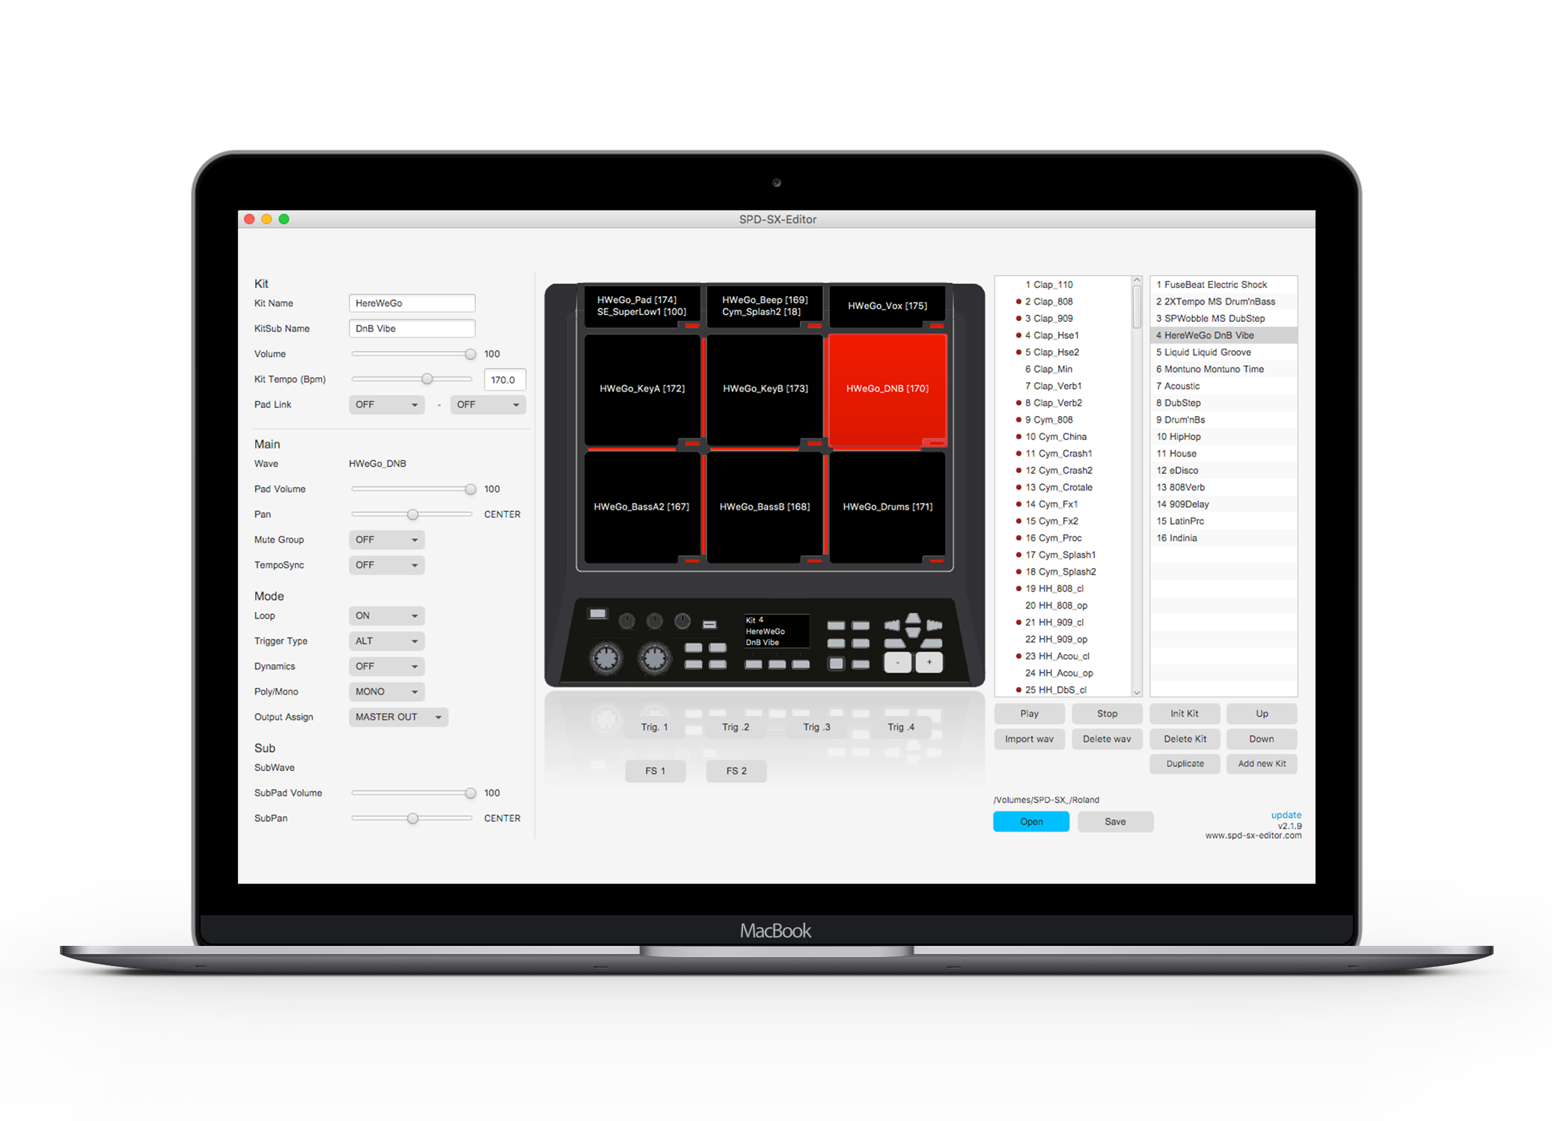1552x1121 pixels.
Task: Open the Trigger Type dropdown
Action: pos(387,641)
